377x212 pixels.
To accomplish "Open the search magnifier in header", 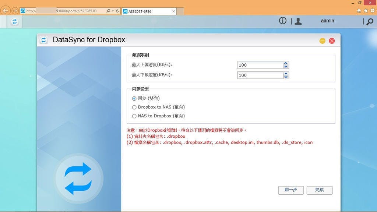I will click(x=370, y=21).
